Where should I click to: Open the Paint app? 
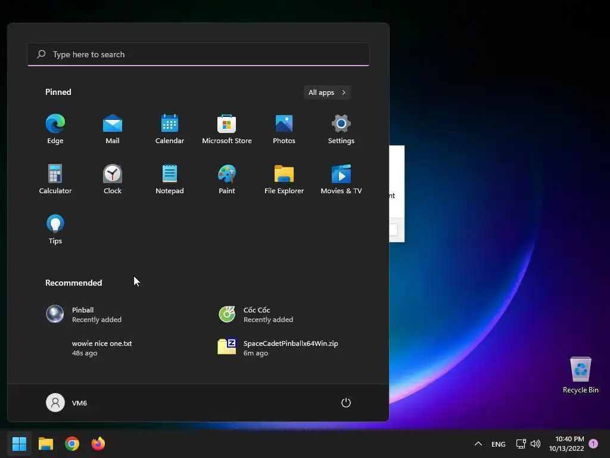(227, 179)
